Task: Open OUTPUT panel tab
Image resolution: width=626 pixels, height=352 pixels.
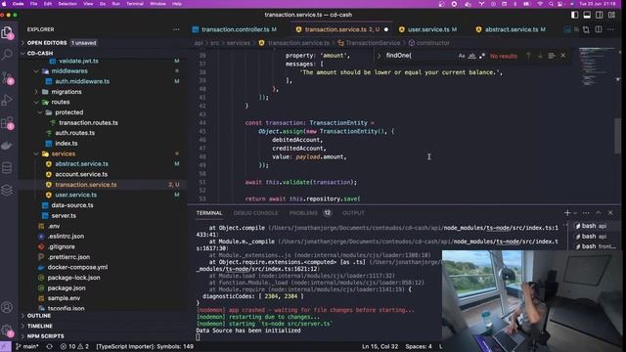Action: click(353, 213)
